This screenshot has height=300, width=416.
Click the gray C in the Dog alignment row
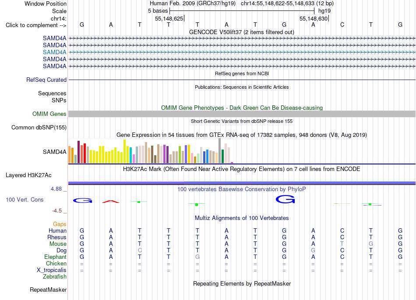coord(140,251)
